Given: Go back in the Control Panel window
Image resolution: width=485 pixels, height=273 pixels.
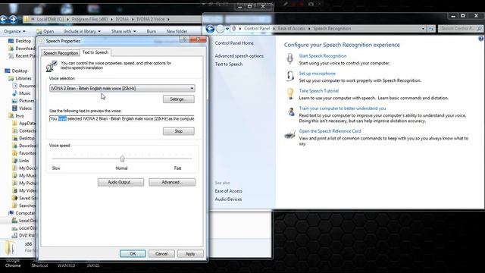Looking at the screenshot, I should [210, 29].
